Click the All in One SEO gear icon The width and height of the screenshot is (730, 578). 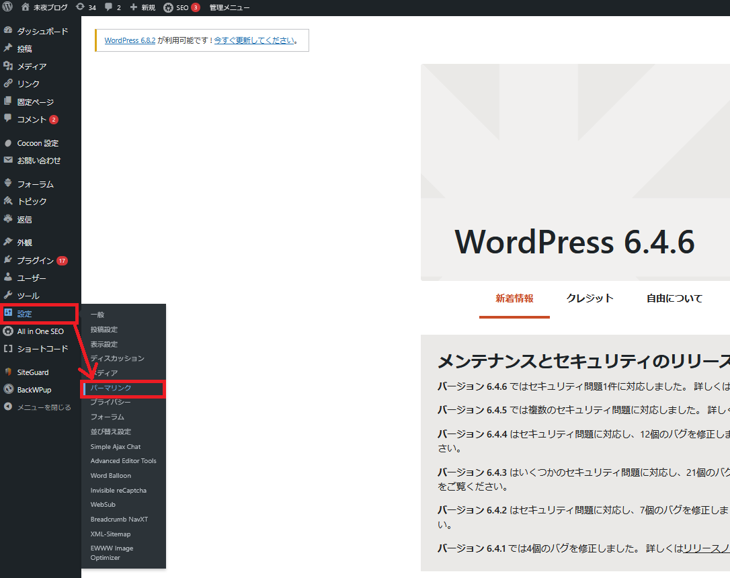[x=8, y=331]
